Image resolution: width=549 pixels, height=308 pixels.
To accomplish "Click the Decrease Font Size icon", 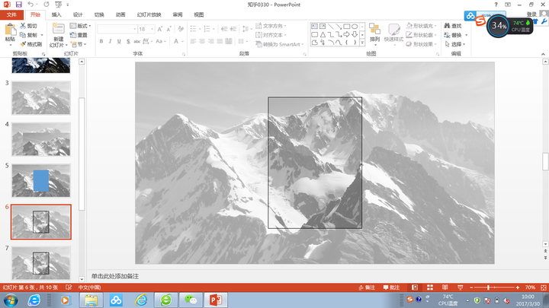I will (169, 29).
